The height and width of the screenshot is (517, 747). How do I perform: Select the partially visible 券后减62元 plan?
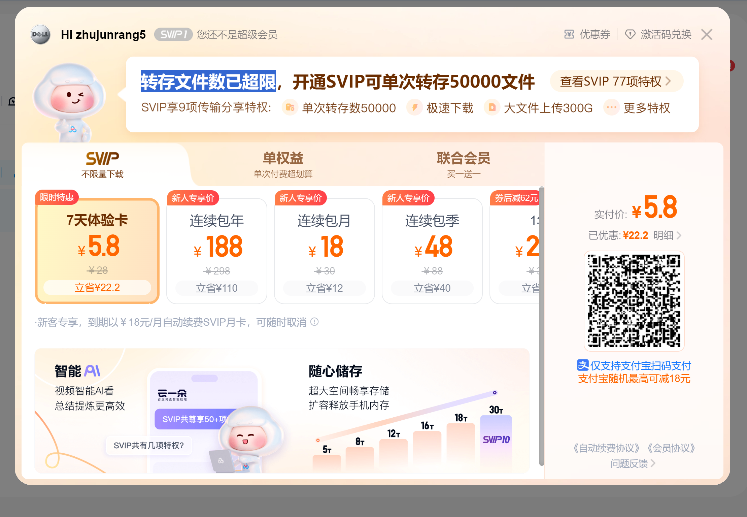coord(515,251)
